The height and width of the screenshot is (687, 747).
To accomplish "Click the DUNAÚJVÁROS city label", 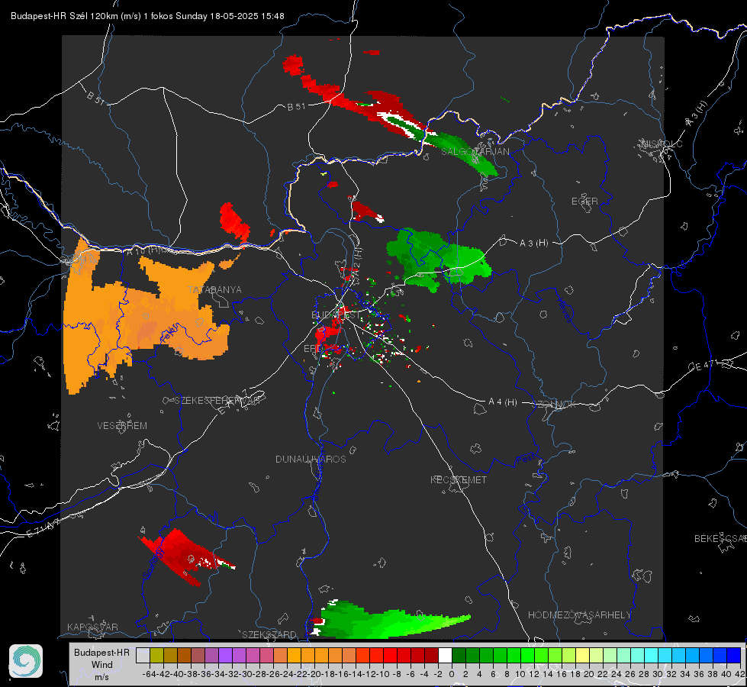I will 311,459.
